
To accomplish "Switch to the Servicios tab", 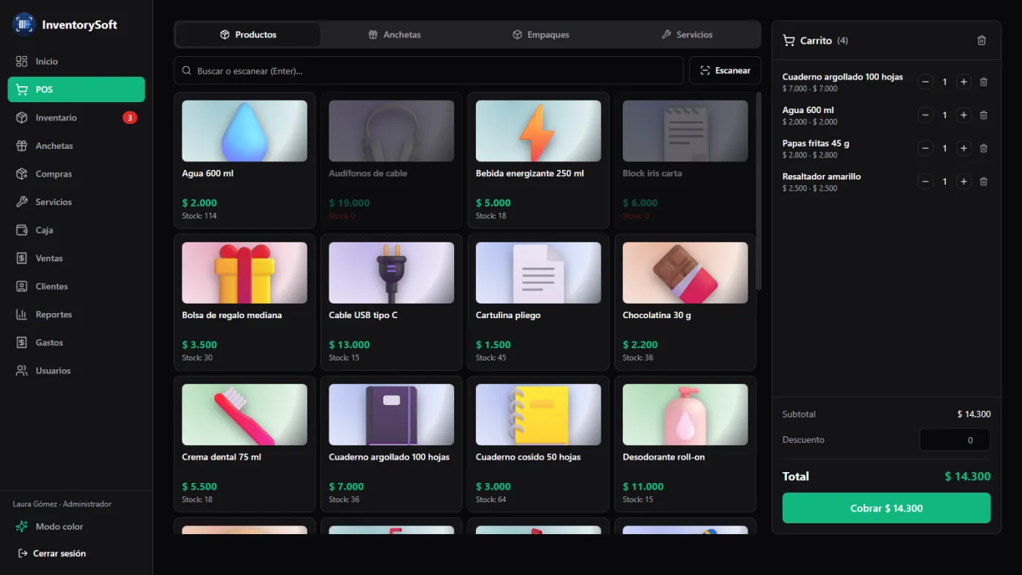I will (686, 34).
